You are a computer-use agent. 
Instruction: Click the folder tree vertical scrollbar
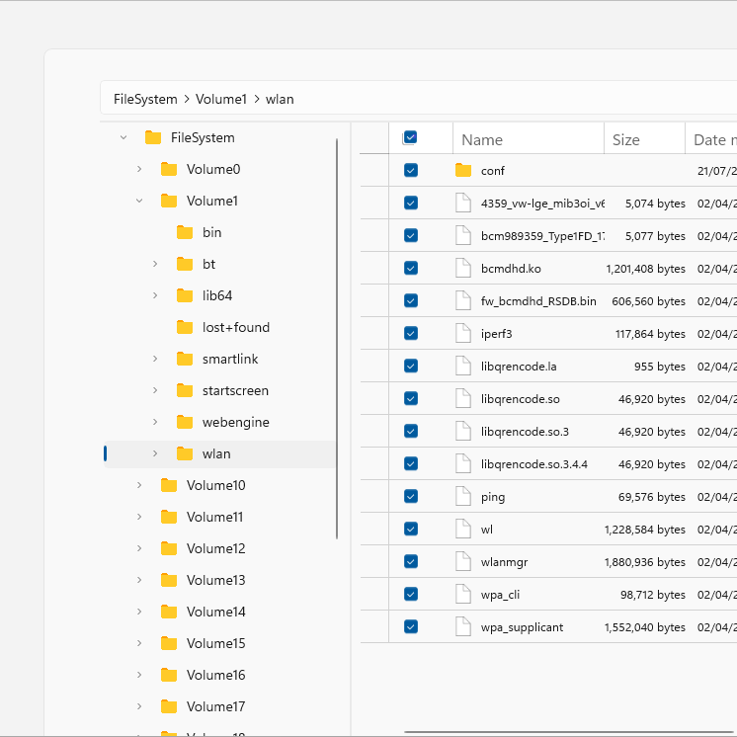pos(338,336)
